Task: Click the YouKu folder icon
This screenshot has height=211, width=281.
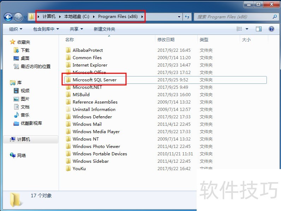Action: (68, 168)
